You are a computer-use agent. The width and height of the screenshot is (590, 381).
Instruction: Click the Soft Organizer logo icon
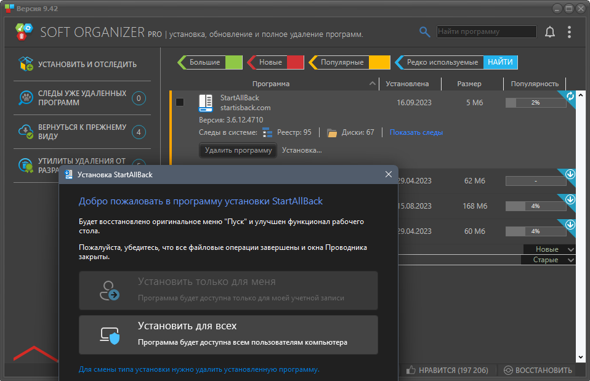(25, 32)
